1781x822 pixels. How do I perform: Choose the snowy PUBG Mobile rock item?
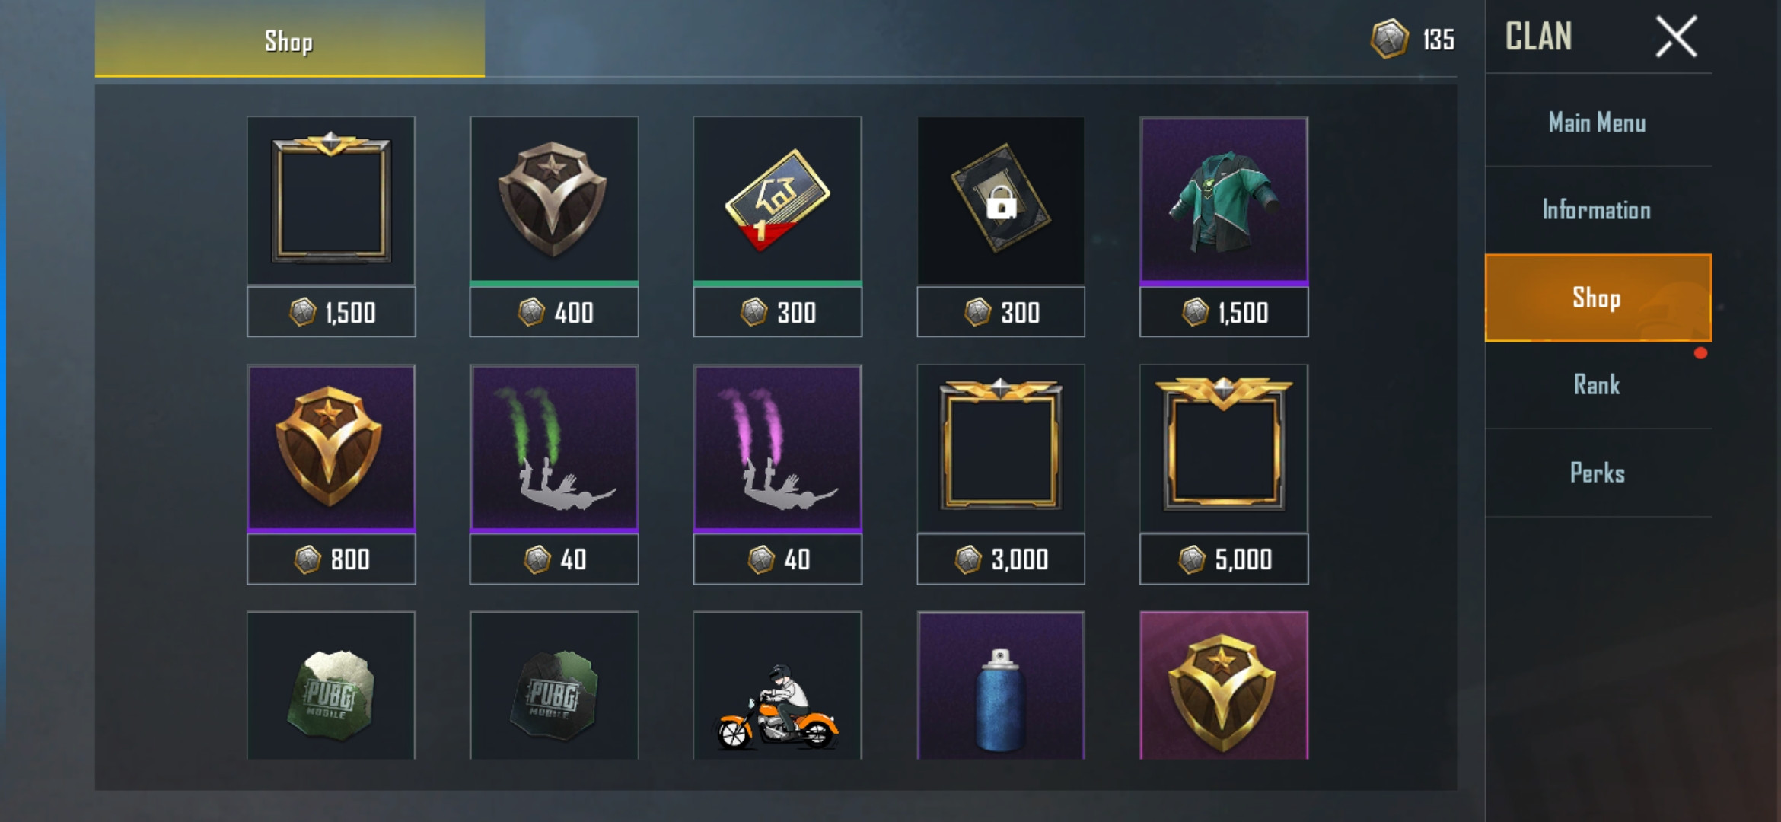pos(331,685)
